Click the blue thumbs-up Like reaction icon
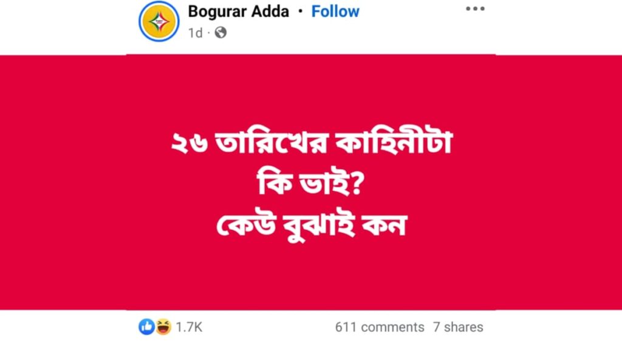 [146, 327]
